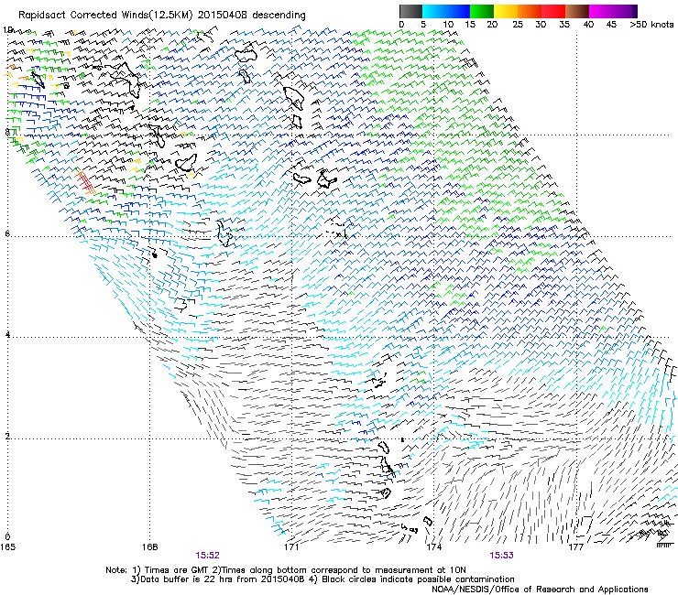Click the 'NOAA/NESDIS/Office of Research and Applications' credit
The height and width of the screenshot is (595, 678).
tap(540, 590)
